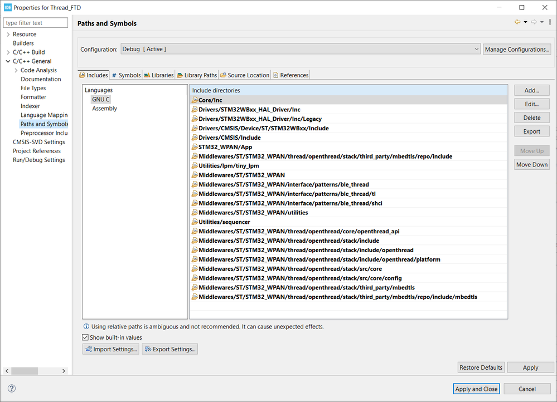Open the Configuration dropdown
557x402 pixels.
click(301, 49)
